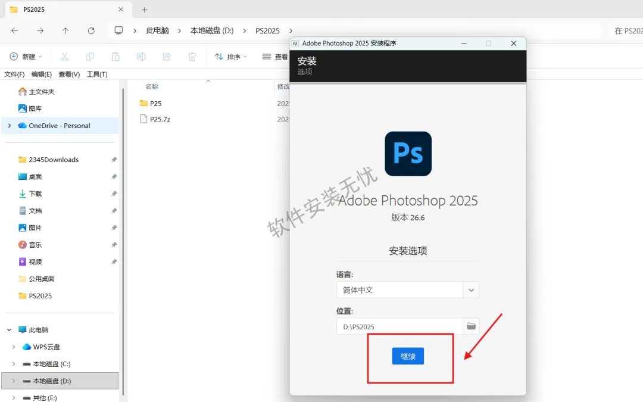The height and width of the screenshot is (402, 643).
Task: Expand the chevron after the 此电脑 breadcrumb
Action: 180,31
